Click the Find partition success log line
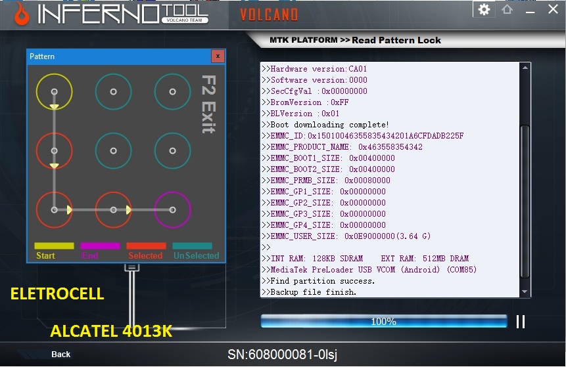The width and height of the screenshot is (566, 367). (x=318, y=281)
